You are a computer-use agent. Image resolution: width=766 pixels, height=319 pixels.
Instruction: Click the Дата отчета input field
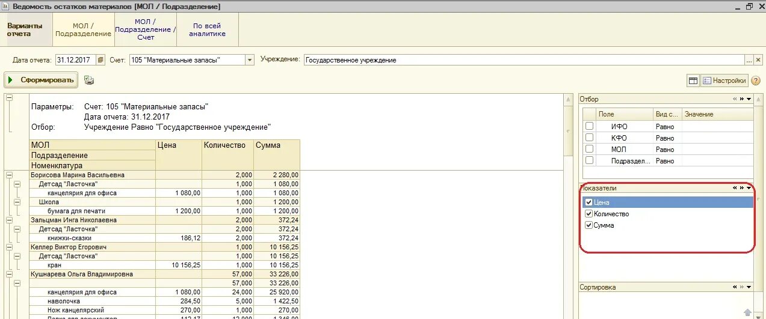76,60
